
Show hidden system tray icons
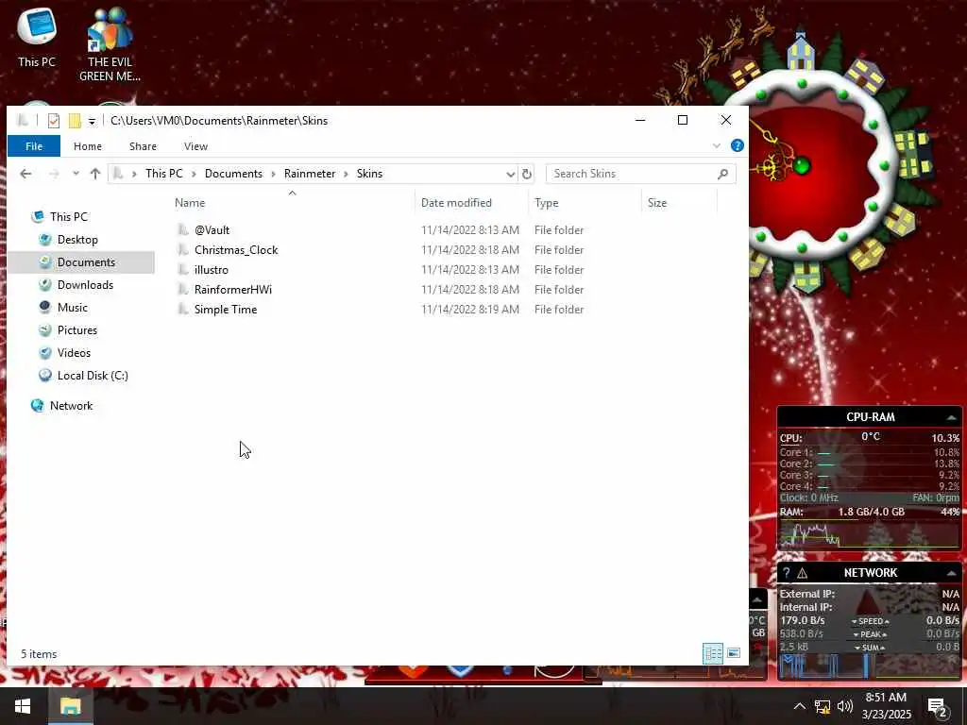(x=799, y=706)
